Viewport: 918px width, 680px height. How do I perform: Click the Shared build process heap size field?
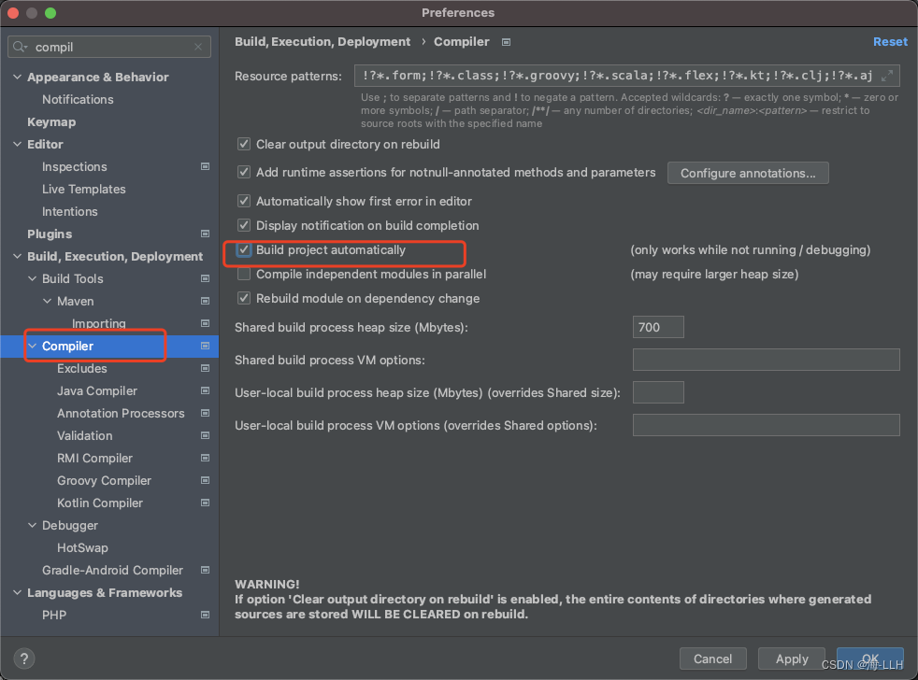[658, 327]
